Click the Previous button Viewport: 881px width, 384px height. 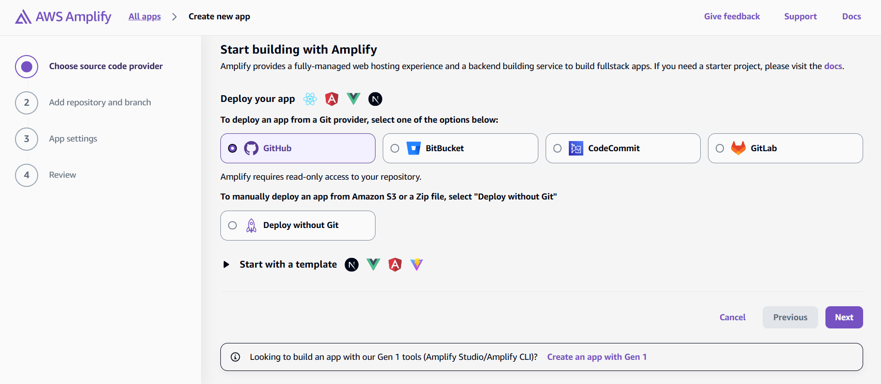790,317
